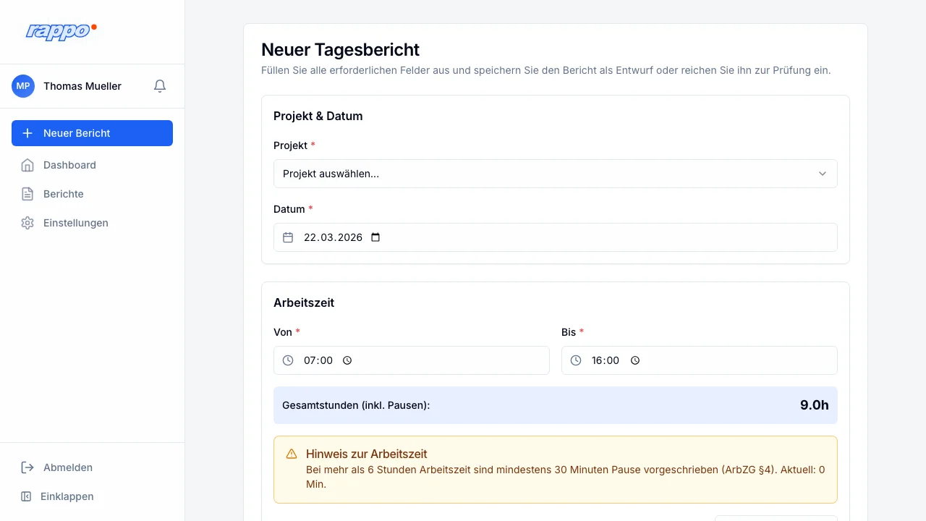
Task: Open the Berichte section
Action: pyautogui.click(x=93, y=194)
